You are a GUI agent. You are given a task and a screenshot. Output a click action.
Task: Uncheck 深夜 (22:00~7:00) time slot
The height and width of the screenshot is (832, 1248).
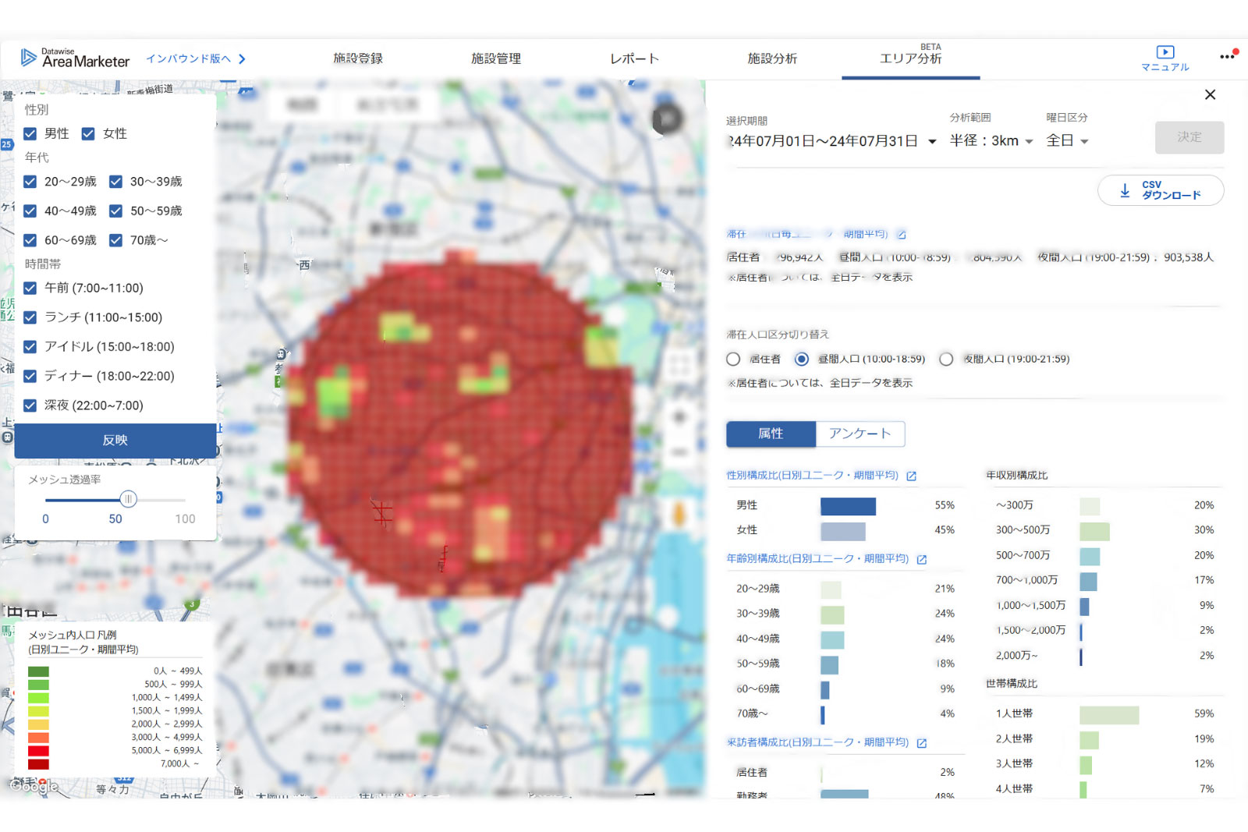coord(30,405)
